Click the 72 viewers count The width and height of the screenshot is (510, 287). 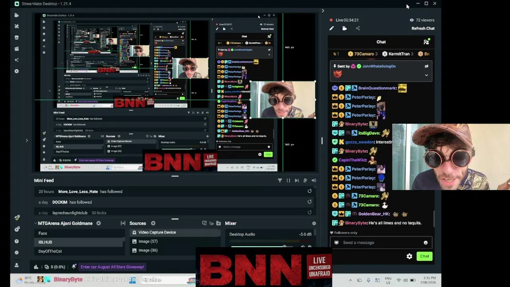pos(422,20)
